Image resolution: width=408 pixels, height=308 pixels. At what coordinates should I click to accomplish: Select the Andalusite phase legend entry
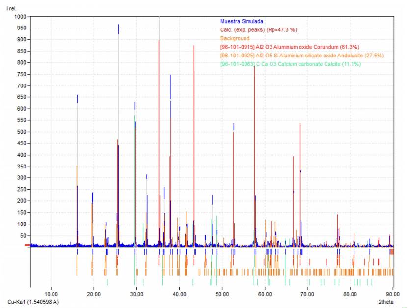pos(302,56)
